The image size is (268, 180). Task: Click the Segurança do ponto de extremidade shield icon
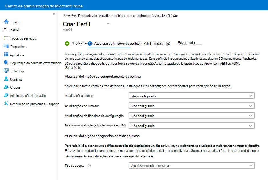click(x=6, y=63)
